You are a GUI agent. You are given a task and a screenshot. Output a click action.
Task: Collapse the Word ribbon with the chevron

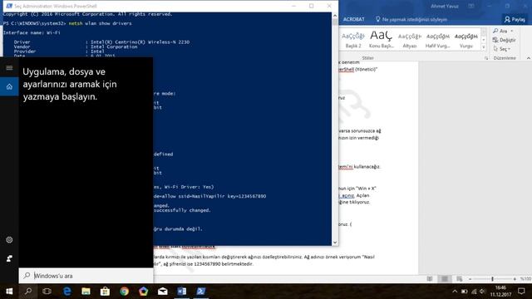pyautogui.click(x=529, y=58)
